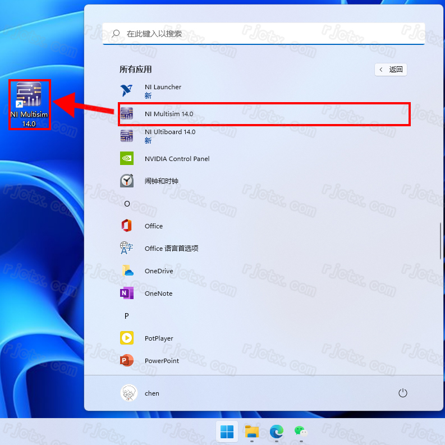Open OneDrive from app list
This screenshot has width=445, height=445.
coord(158,271)
